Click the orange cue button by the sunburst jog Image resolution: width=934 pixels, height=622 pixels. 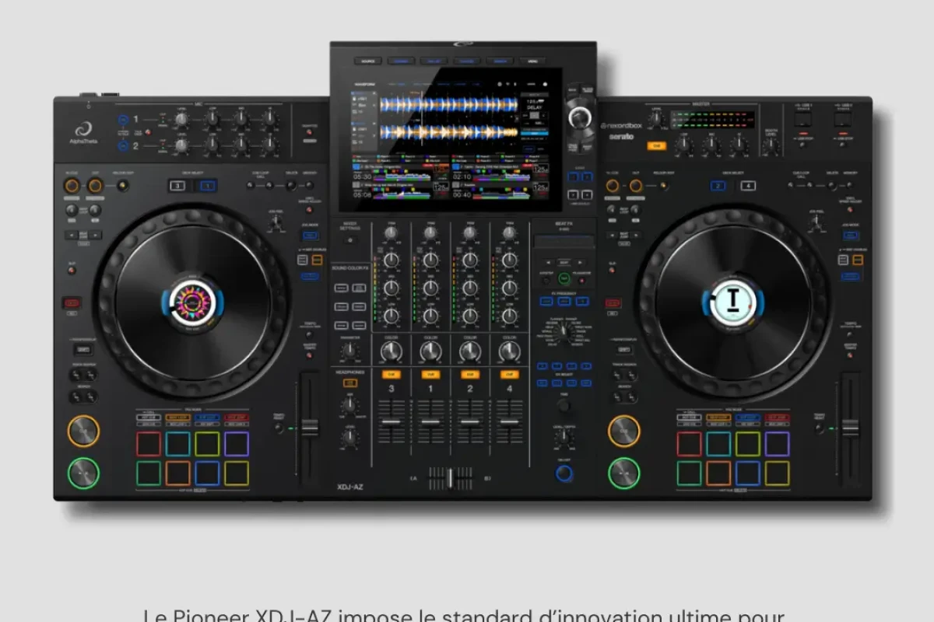(x=83, y=431)
